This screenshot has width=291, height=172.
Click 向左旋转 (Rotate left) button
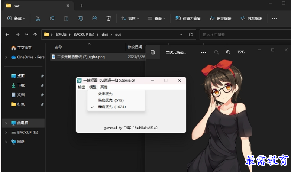click(221, 18)
